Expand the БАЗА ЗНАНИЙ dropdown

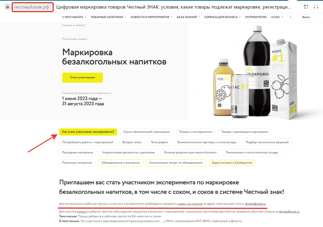(188, 17)
